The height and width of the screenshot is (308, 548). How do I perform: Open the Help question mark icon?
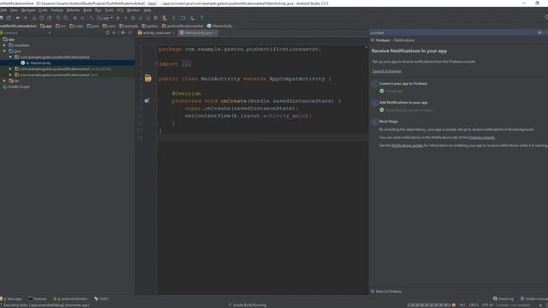click(202, 18)
